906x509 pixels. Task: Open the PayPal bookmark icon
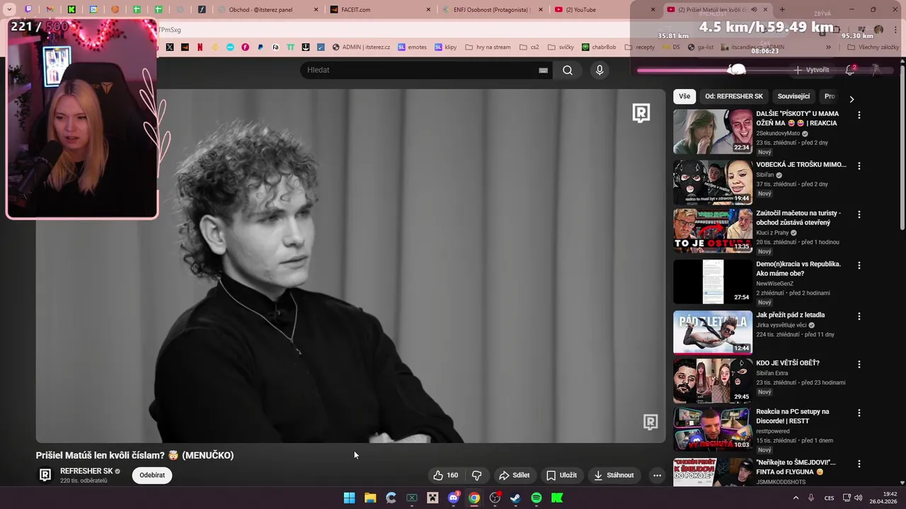260,47
